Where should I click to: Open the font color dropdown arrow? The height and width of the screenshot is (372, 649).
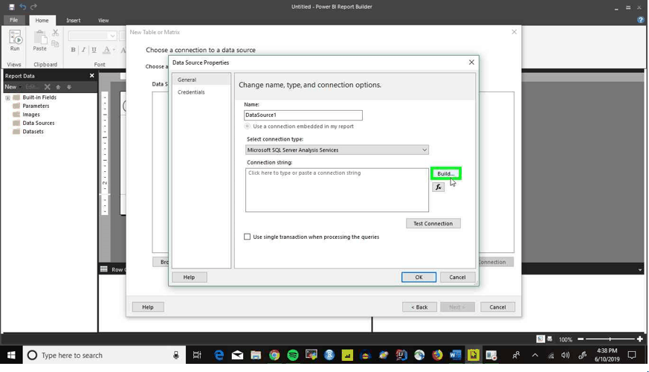(114, 50)
